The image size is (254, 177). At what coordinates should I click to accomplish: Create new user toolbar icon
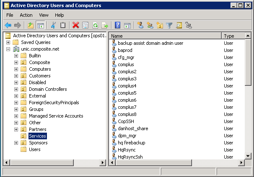point(140,26)
